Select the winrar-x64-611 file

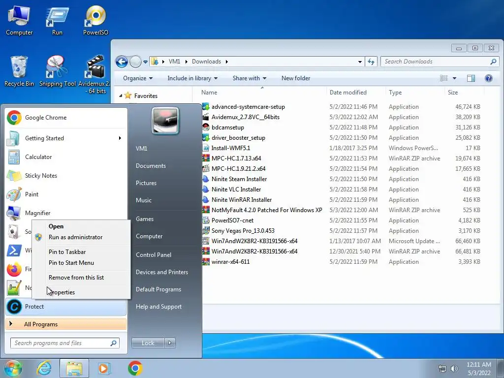(230, 262)
